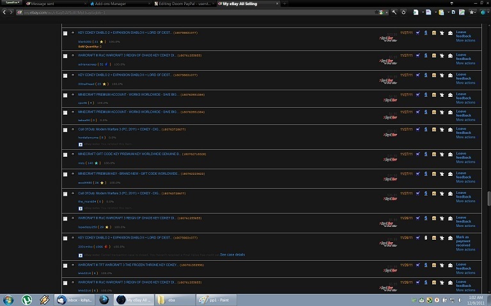The image size is (491, 306).
Task: Click the small note icon beside adrianscreep's Warcraft title
Action: point(73,55)
